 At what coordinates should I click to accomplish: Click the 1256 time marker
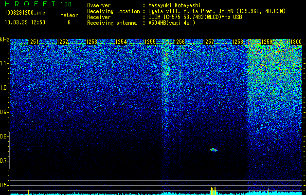pos(179,42)
